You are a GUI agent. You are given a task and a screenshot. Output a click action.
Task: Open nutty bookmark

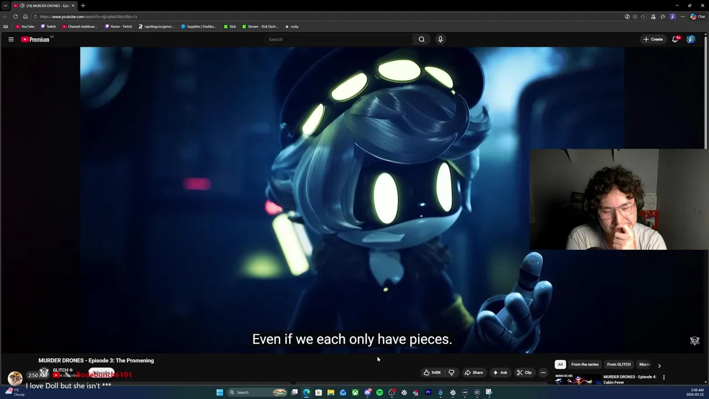pos(292,27)
